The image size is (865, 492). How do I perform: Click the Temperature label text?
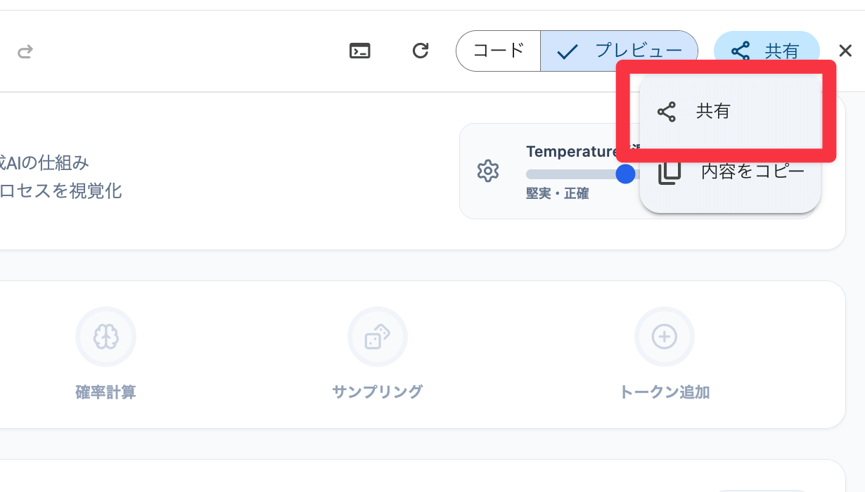tap(571, 151)
